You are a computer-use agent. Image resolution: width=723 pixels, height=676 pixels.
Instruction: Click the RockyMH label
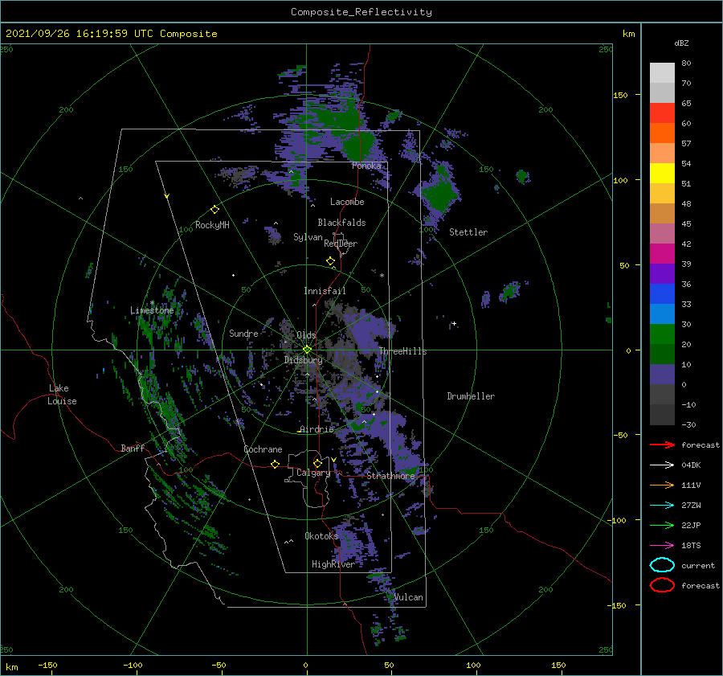click(212, 225)
